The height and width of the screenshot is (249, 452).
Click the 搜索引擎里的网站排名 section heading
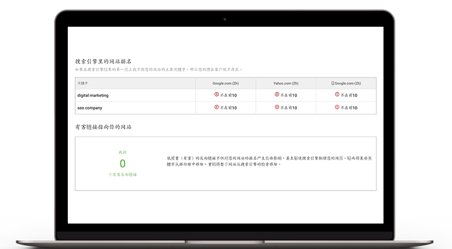[103, 61]
